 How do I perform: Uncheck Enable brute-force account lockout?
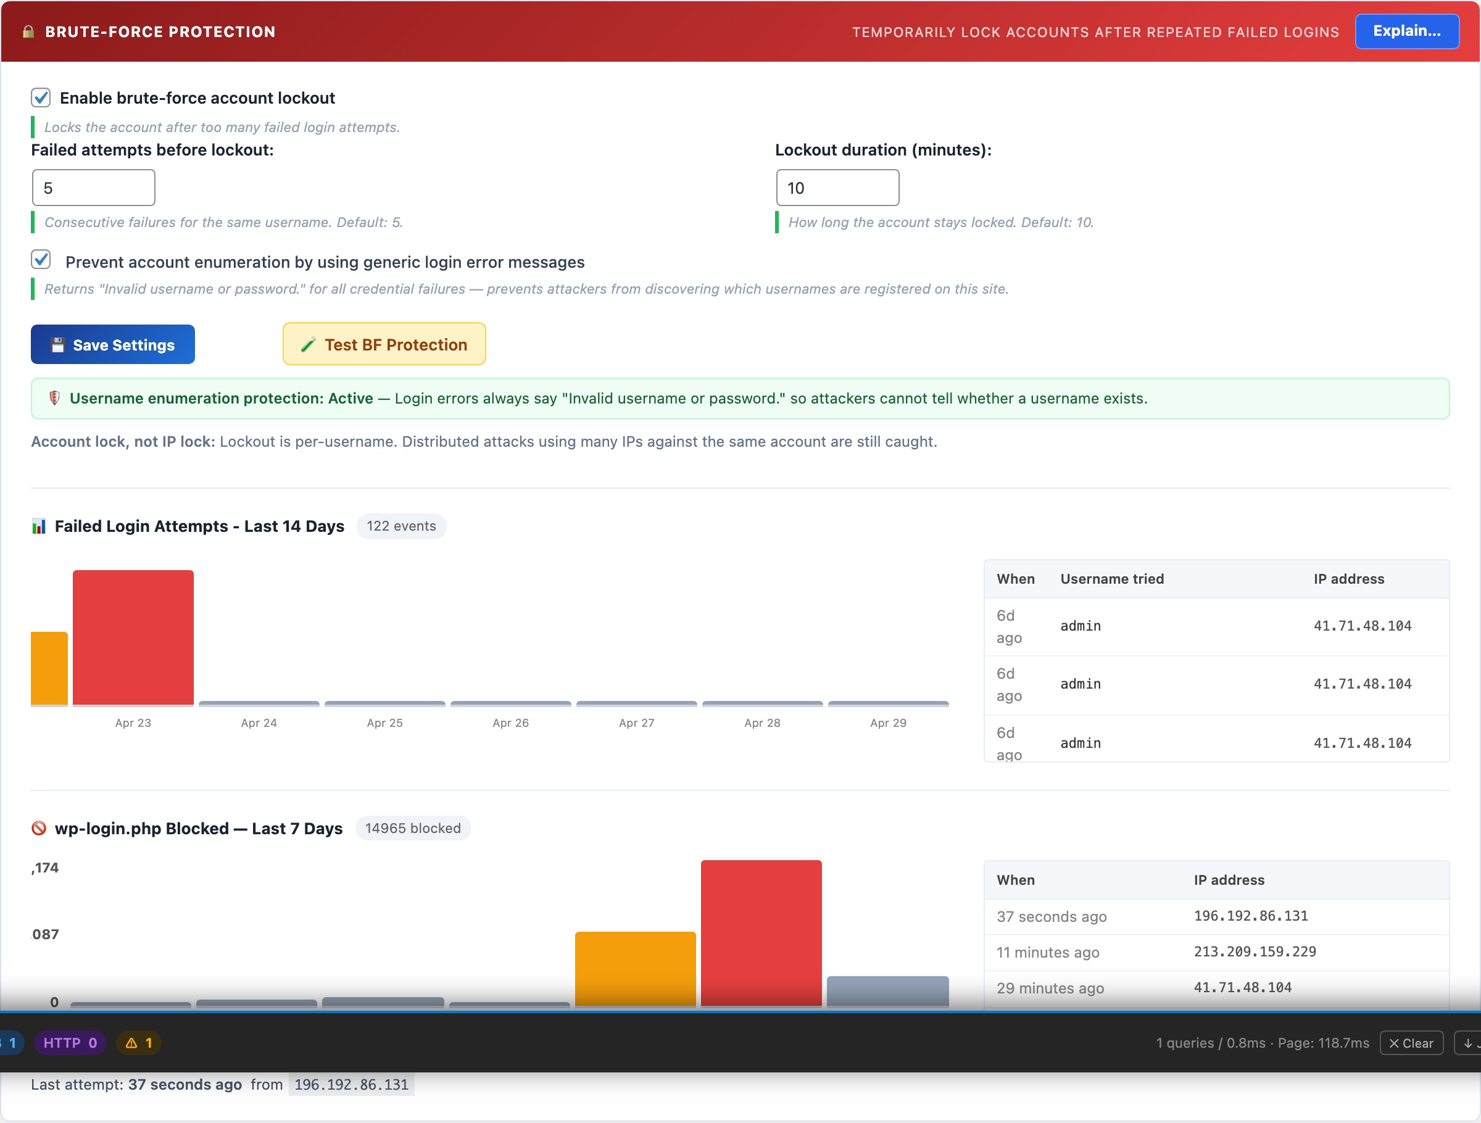point(41,97)
